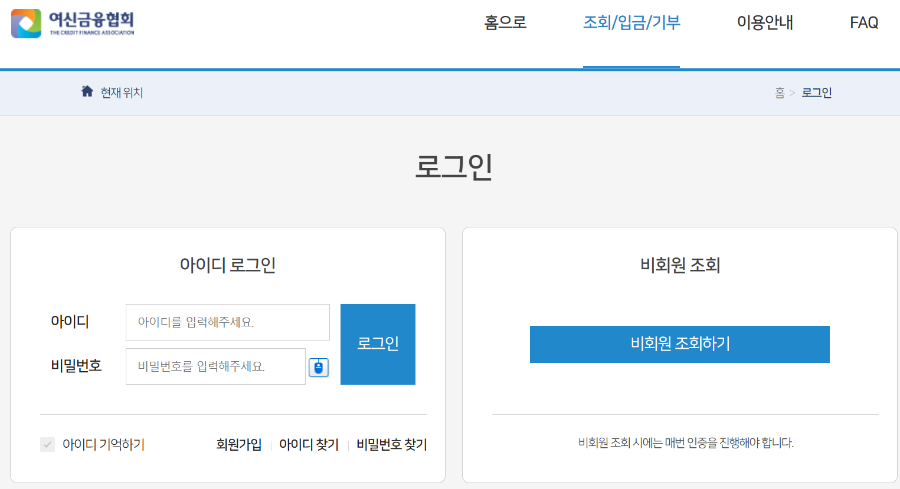The image size is (900, 489).
Task: Open the 회원가입 link
Action: pos(238,445)
